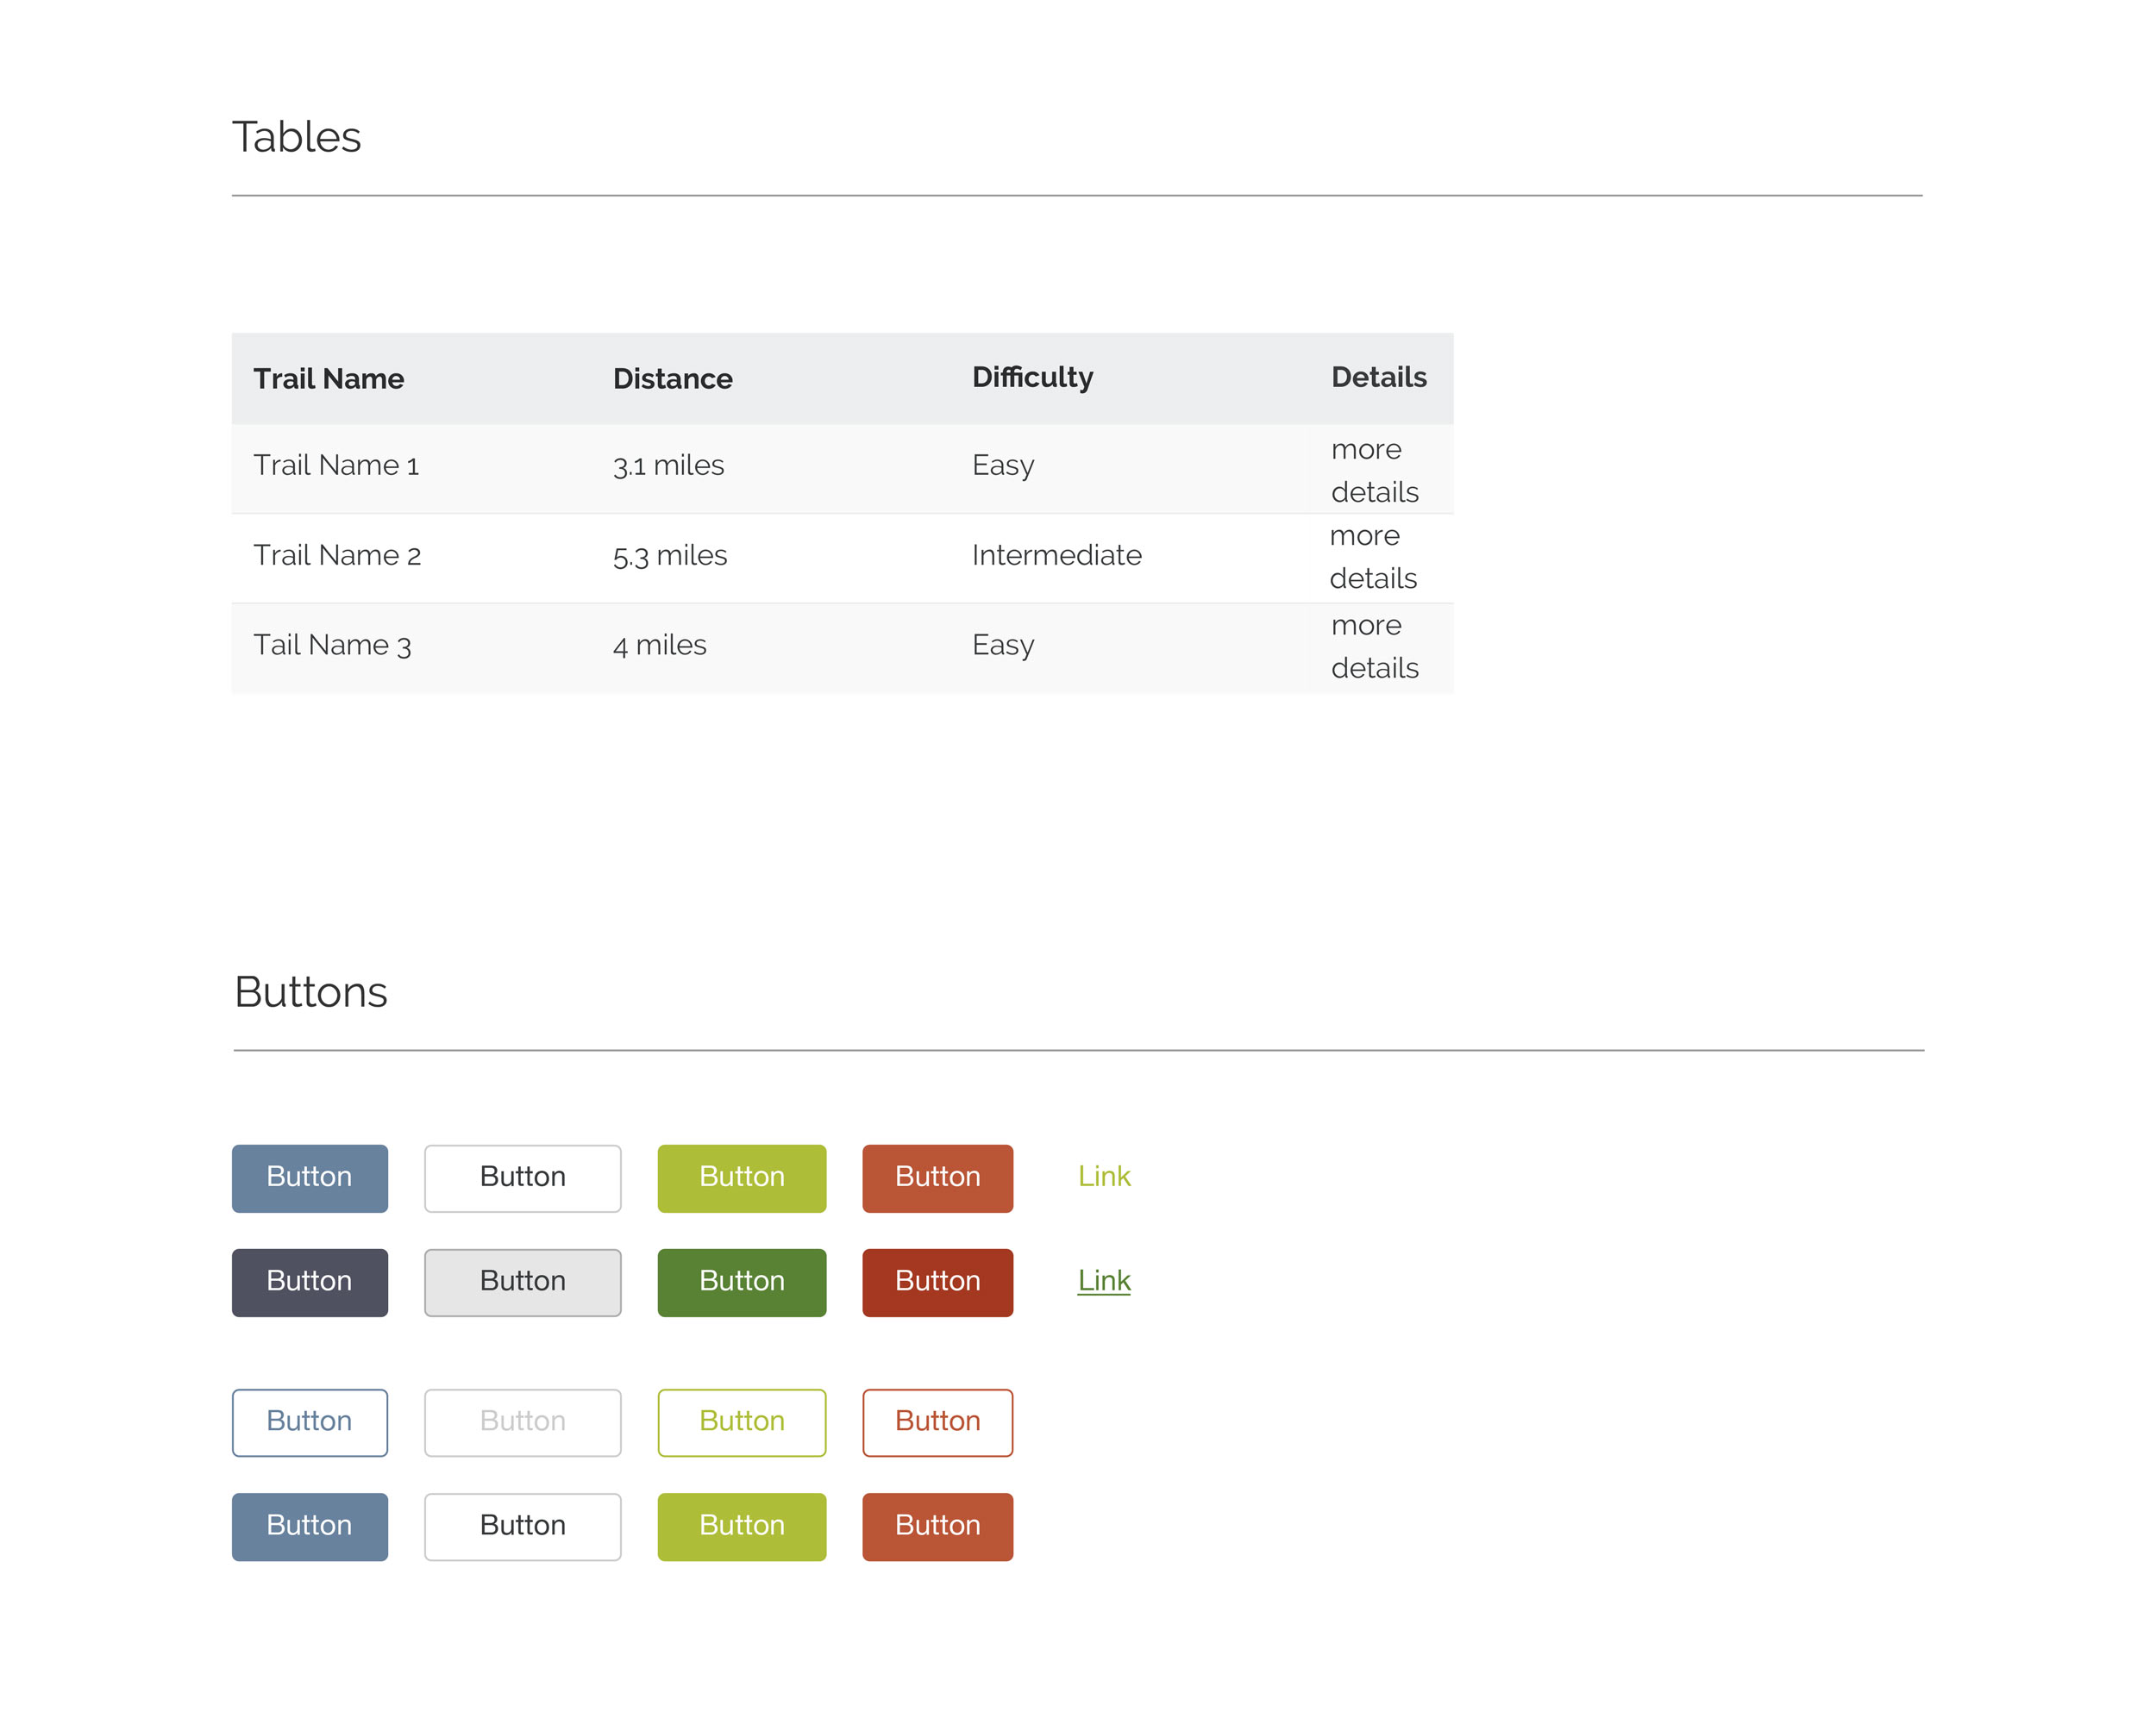Click the blue filled Button in the first row
Image resolution: width=2156 pixels, height=1724 pixels.
click(310, 1178)
